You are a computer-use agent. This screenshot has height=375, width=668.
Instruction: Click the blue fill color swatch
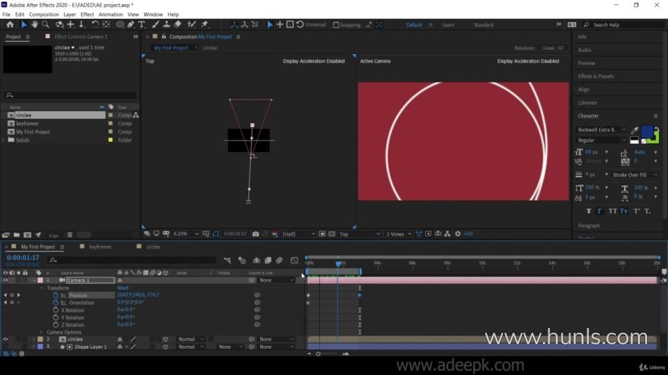point(646,131)
